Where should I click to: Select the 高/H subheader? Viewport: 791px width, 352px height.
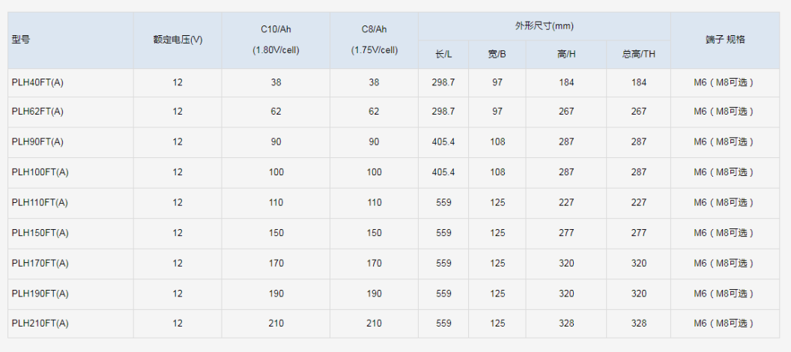pyautogui.click(x=566, y=55)
